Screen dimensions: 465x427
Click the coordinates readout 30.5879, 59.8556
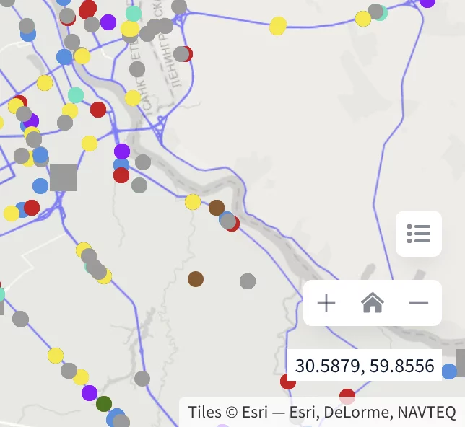click(364, 366)
